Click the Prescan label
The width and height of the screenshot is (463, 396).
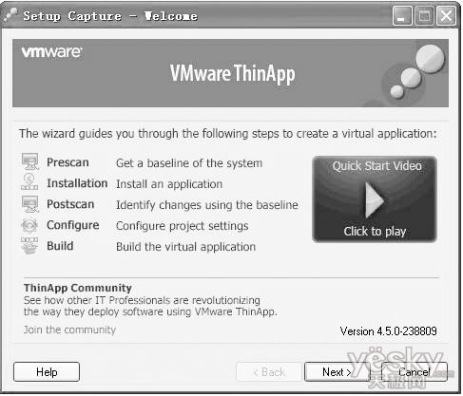point(68,162)
